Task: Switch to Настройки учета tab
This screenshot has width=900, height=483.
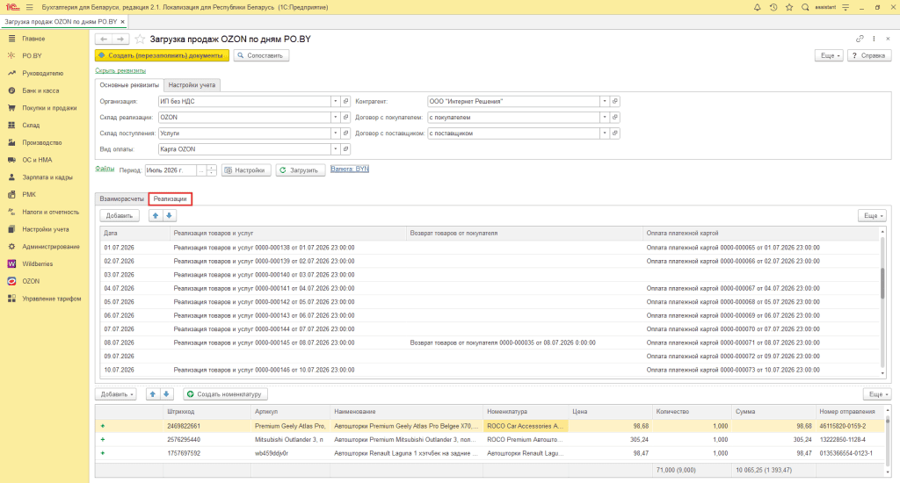Action: pyautogui.click(x=192, y=85)
